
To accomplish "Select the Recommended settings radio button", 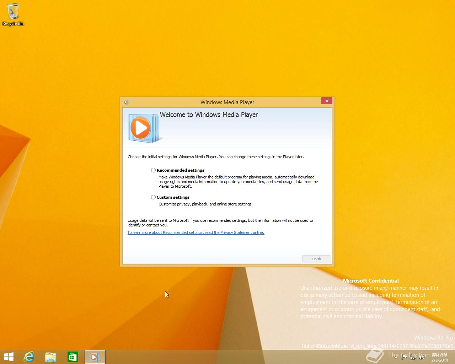I will [153, 170].
